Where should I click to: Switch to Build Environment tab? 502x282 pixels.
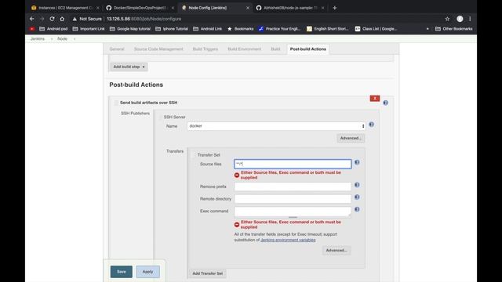pyautogui.click(x=244, y=49)
